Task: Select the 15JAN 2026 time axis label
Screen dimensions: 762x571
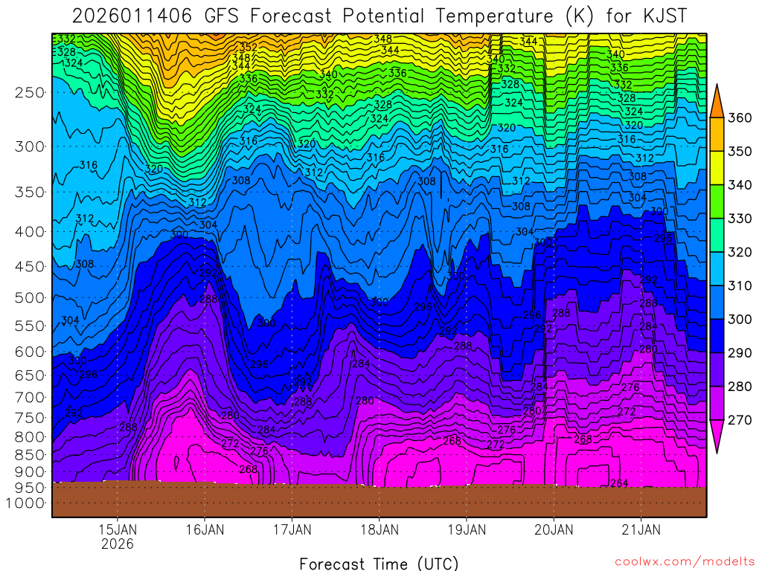Action: 118,536
